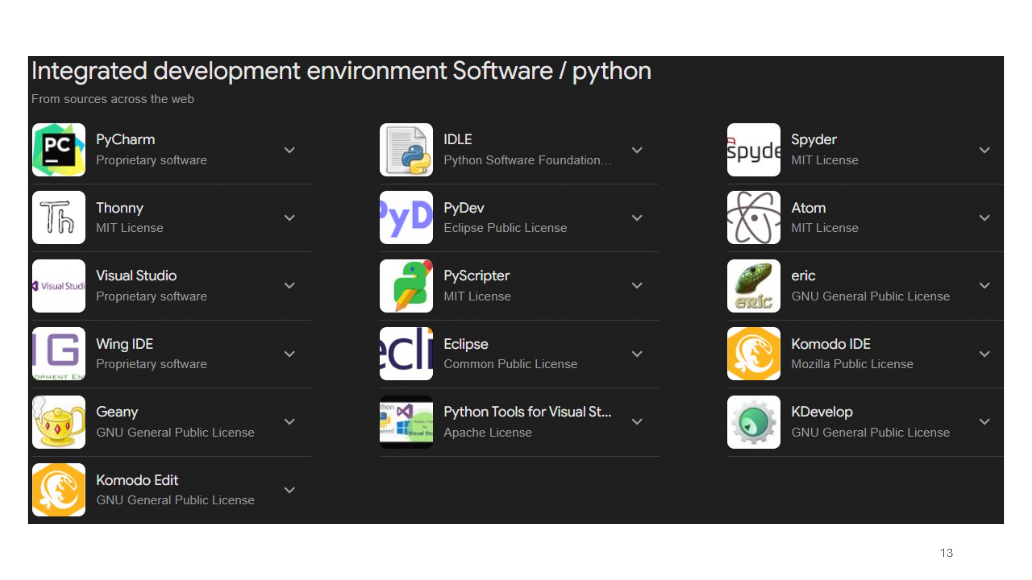1032x580 pixels.
Task: Expand the Atom entry chevron
Action: tap(984, 218)
